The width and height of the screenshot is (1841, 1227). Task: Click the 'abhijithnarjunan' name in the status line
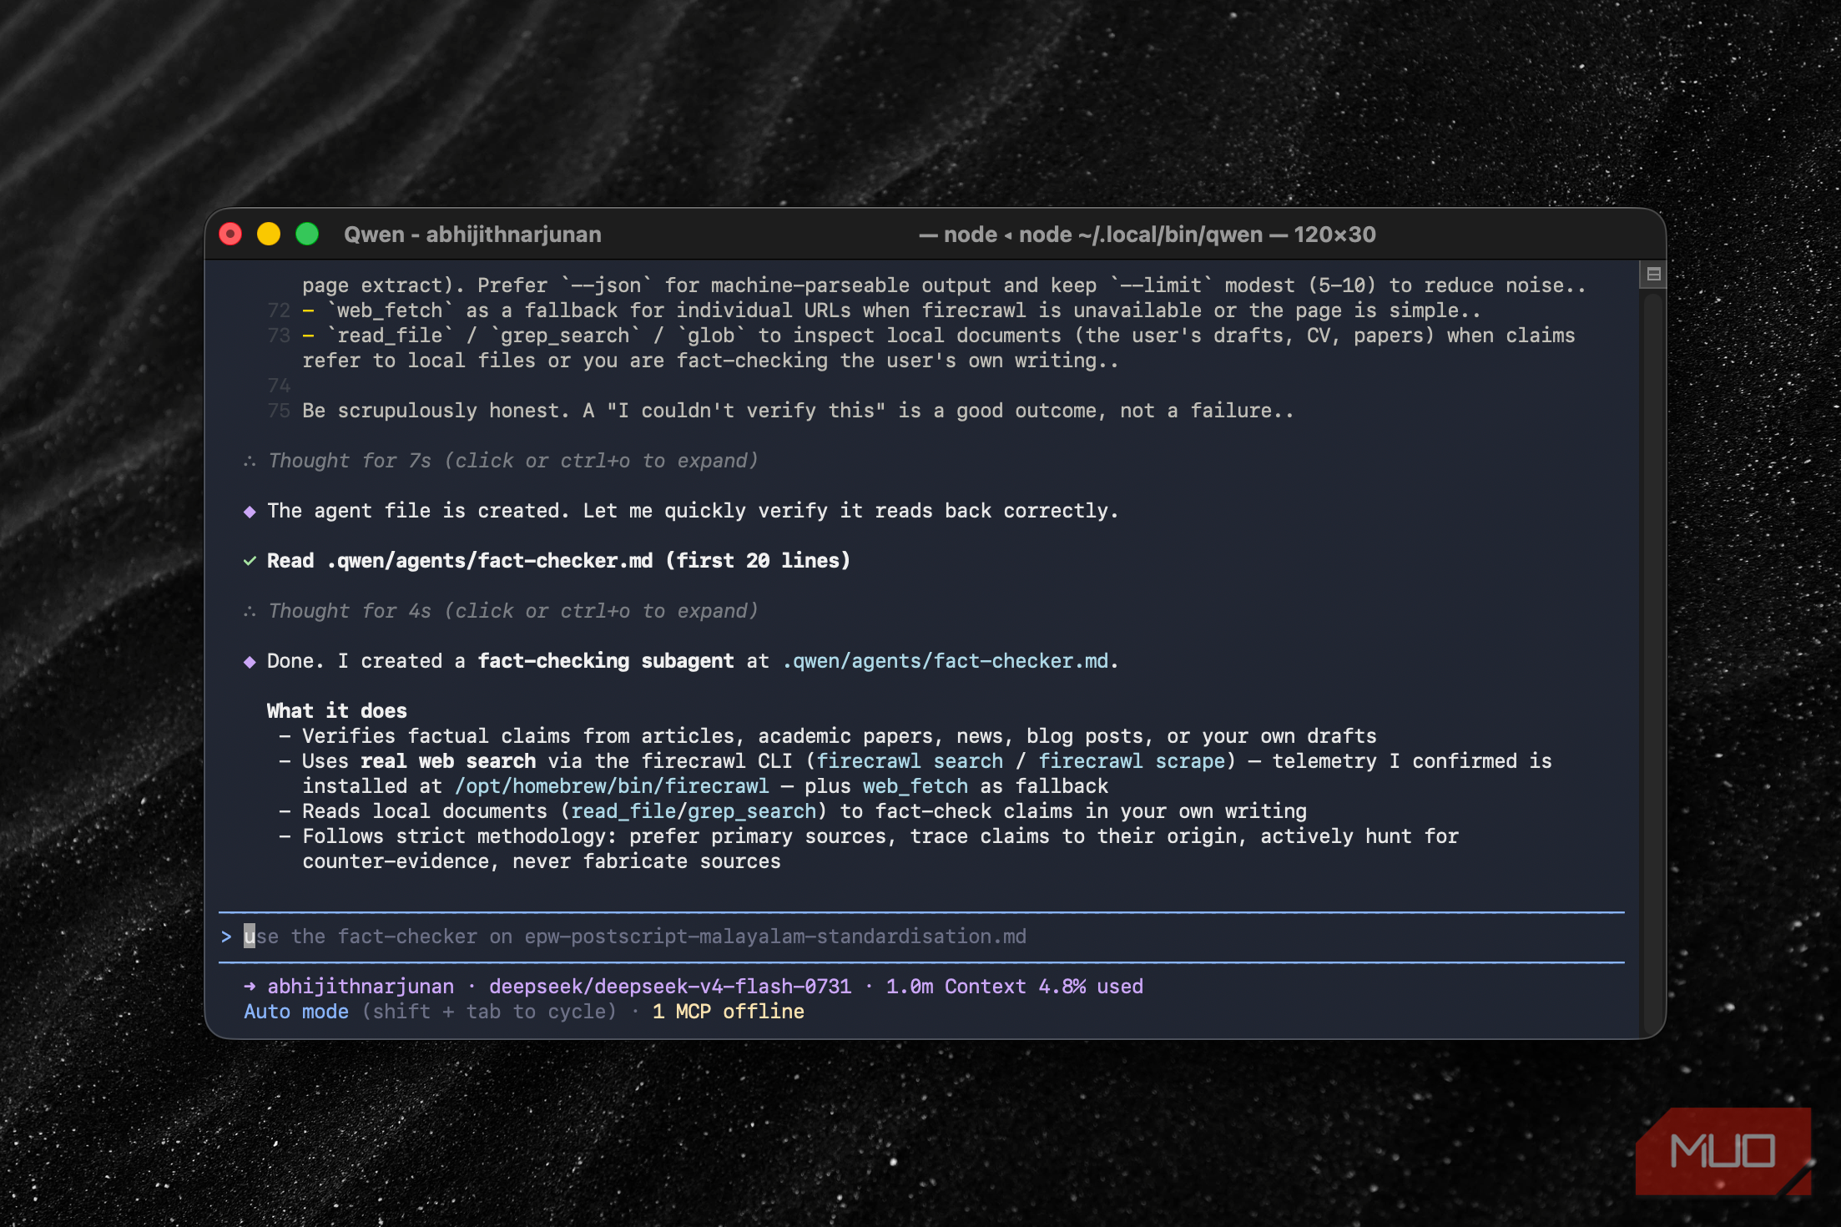coord(361,987)
